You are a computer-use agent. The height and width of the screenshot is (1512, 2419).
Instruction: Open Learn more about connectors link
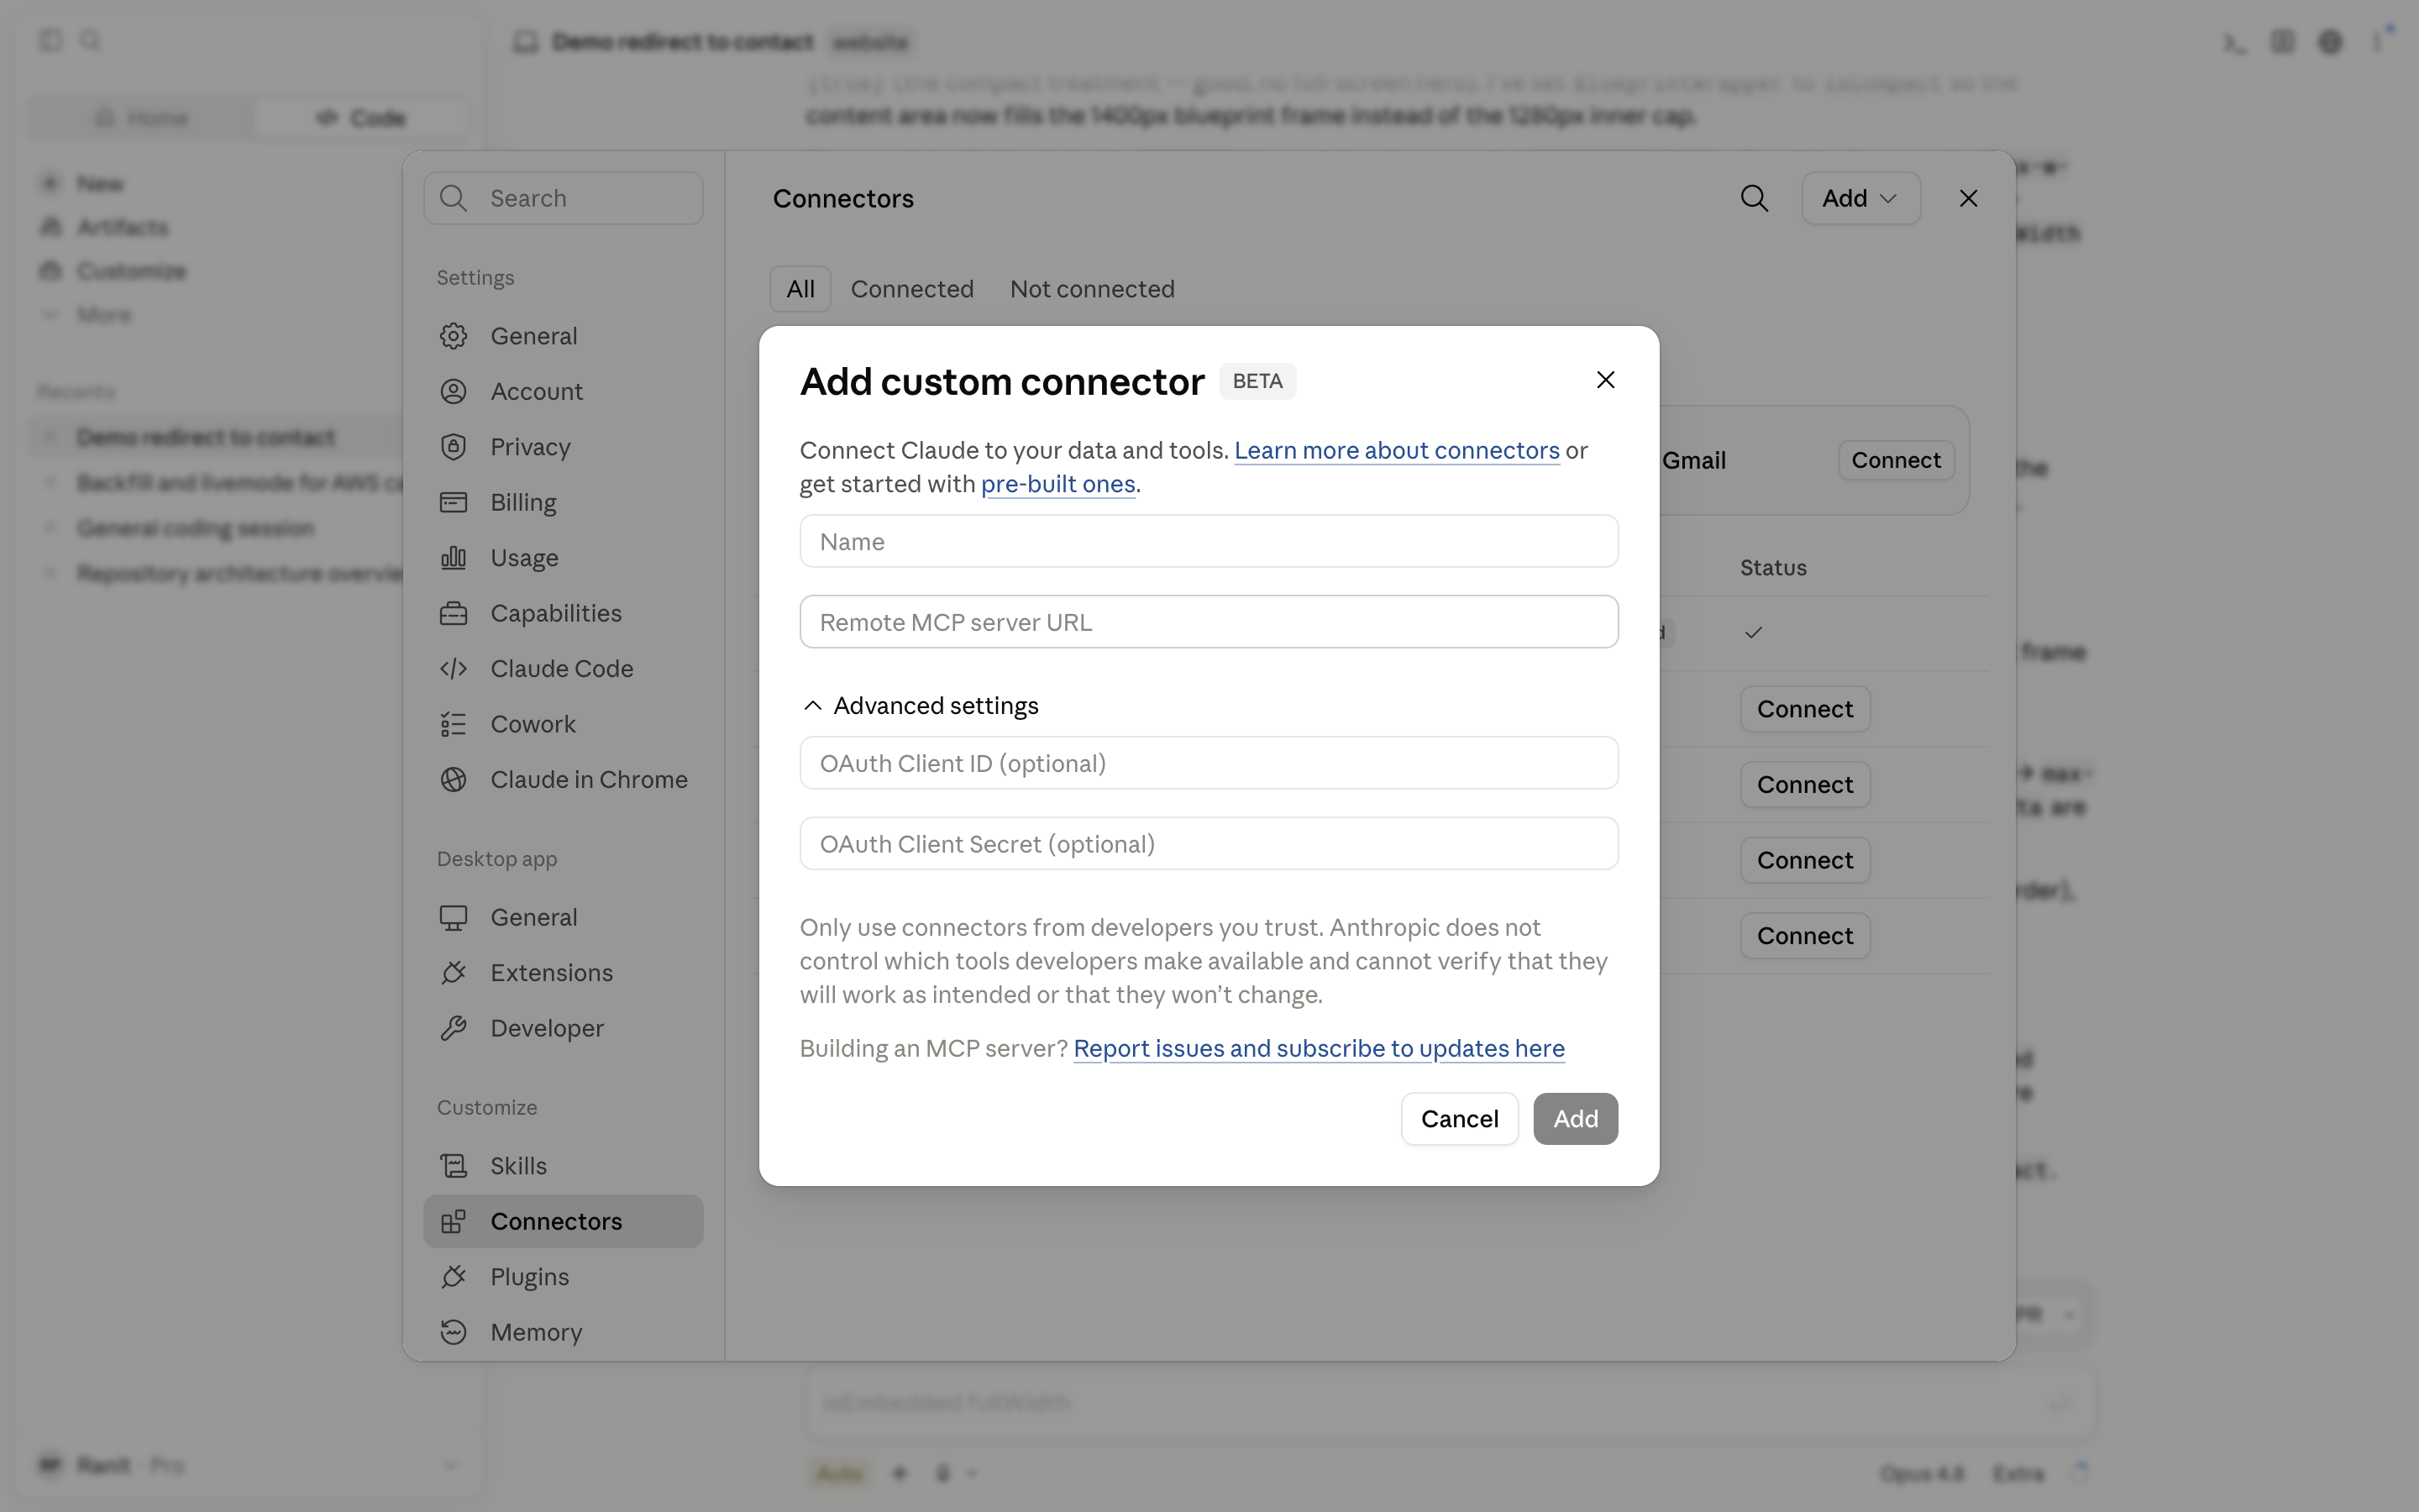[1397, 451]
